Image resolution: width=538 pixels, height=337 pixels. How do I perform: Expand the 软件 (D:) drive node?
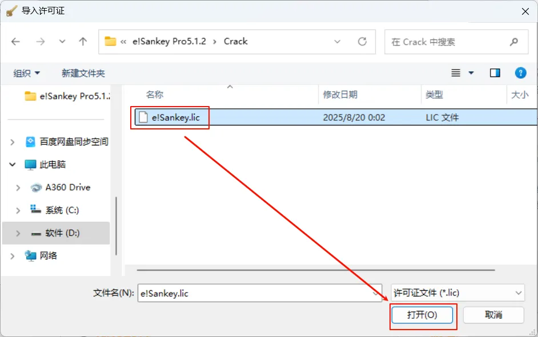[x=18, y=233]
